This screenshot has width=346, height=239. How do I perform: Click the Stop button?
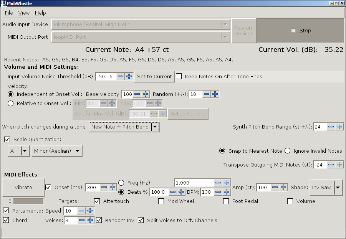tap(300, 31)
